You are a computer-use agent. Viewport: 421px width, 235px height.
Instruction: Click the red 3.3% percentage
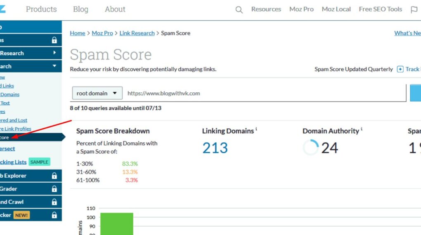(132, 180)
